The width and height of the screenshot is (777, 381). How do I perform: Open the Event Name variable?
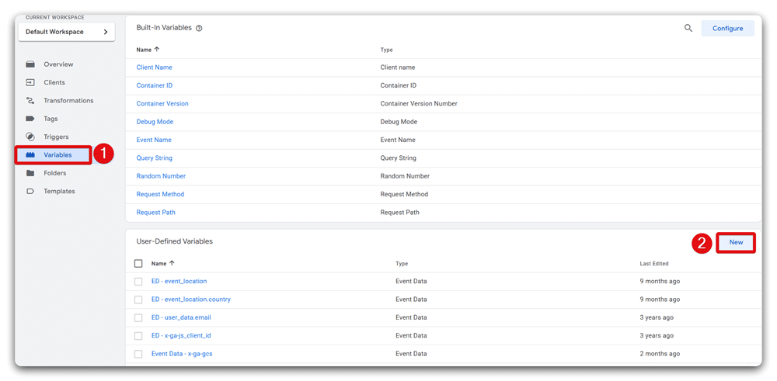tap(154, 140)
